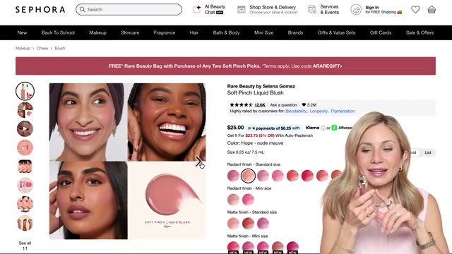Go to Cheek breadcrumb
This screenshot has height=254, width=452.
tap(42, 49)
